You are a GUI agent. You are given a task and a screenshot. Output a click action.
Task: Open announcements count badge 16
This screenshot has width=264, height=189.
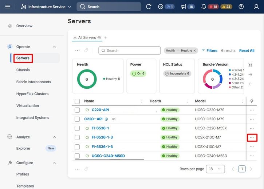191,7
